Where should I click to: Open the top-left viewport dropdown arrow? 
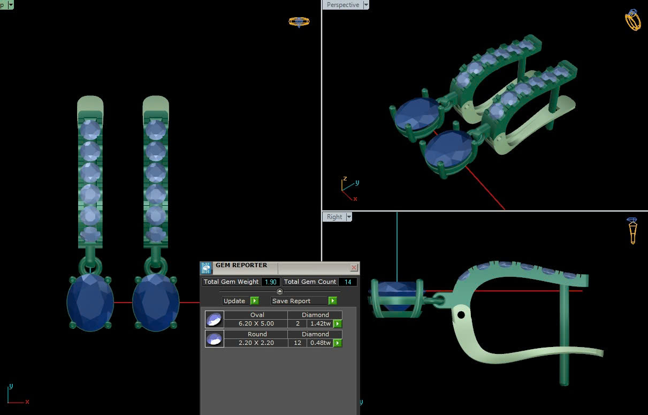pyautogui.click(x=11, y=5)
